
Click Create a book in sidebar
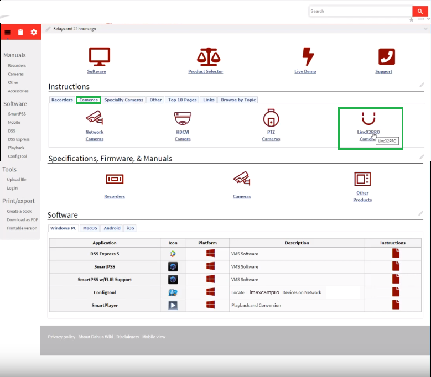tap(19, 211)
